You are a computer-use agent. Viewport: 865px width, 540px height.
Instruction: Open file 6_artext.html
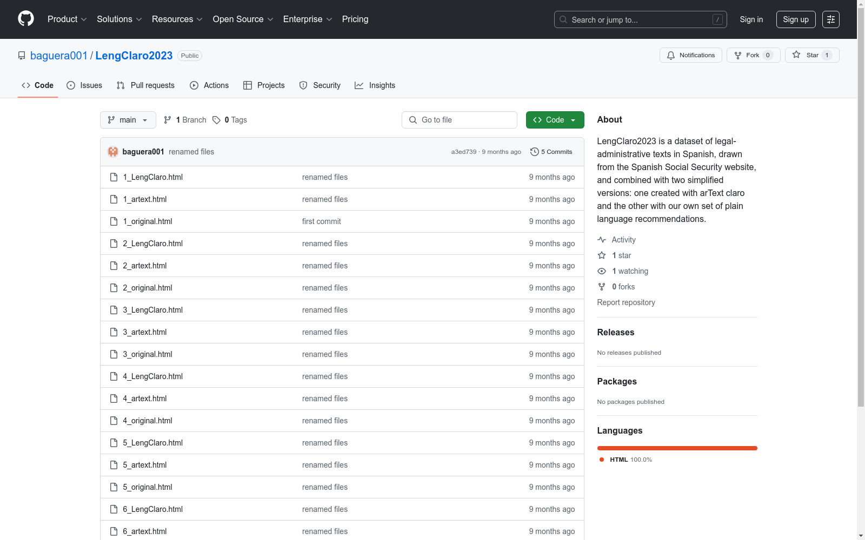145,531
